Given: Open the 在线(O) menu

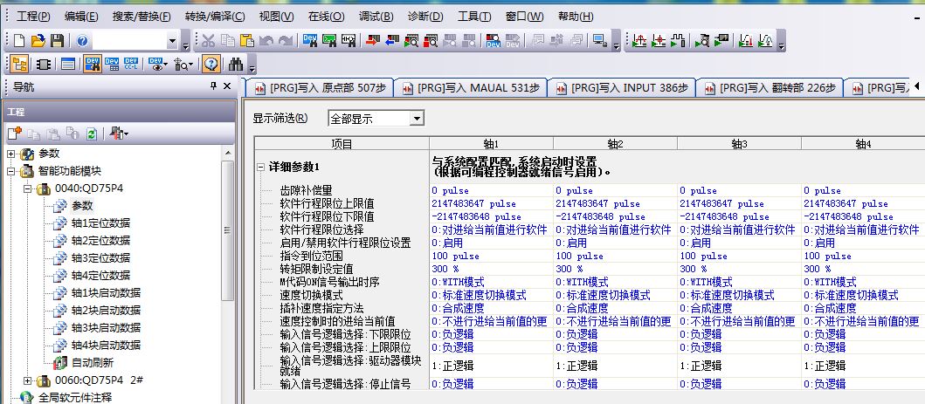Looking at the screenshot, I should 326,16.
